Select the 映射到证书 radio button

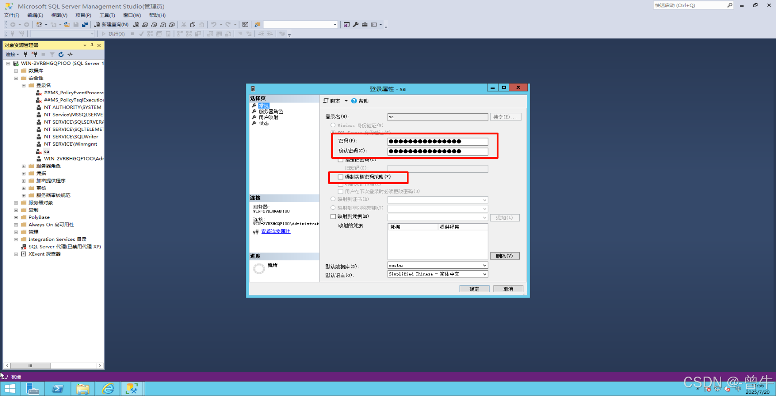(x=333, y=199)
